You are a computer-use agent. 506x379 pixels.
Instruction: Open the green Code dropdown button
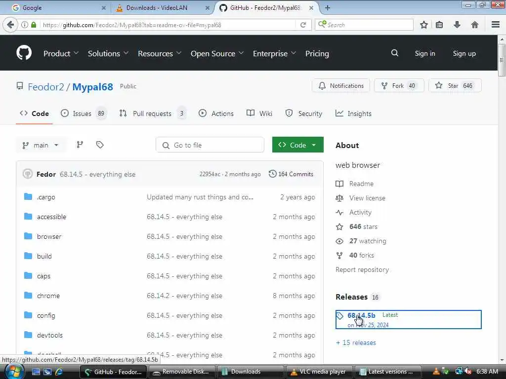click(x=297, y=145)
